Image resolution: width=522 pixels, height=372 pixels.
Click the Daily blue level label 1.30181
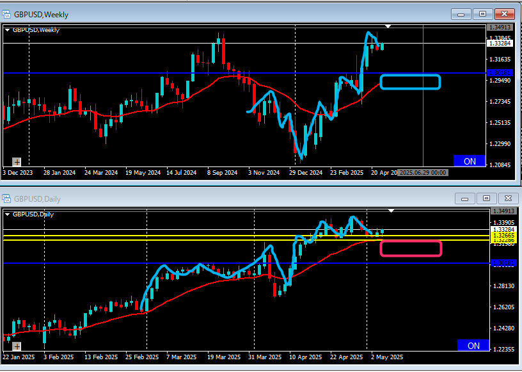503,263
